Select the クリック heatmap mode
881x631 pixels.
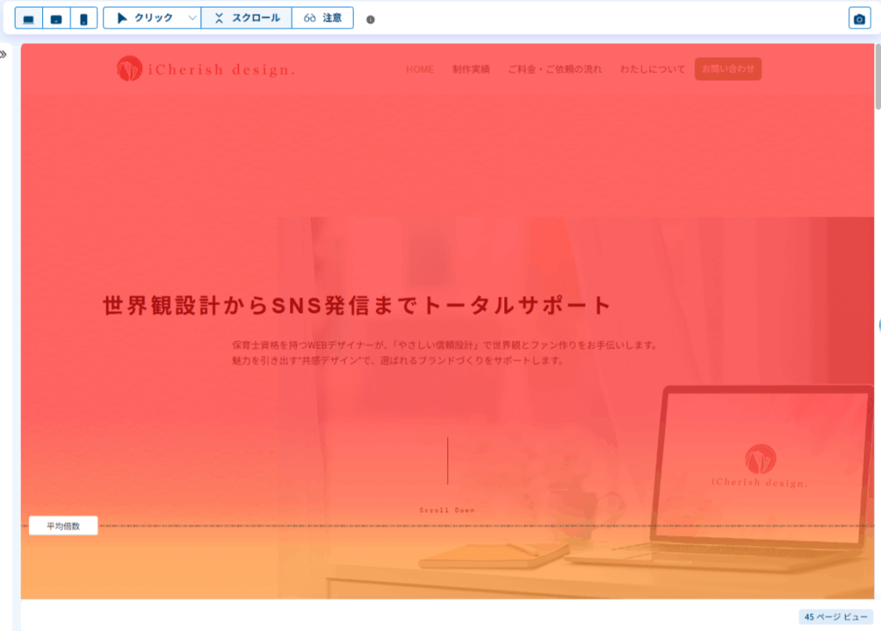pos(145,18)
